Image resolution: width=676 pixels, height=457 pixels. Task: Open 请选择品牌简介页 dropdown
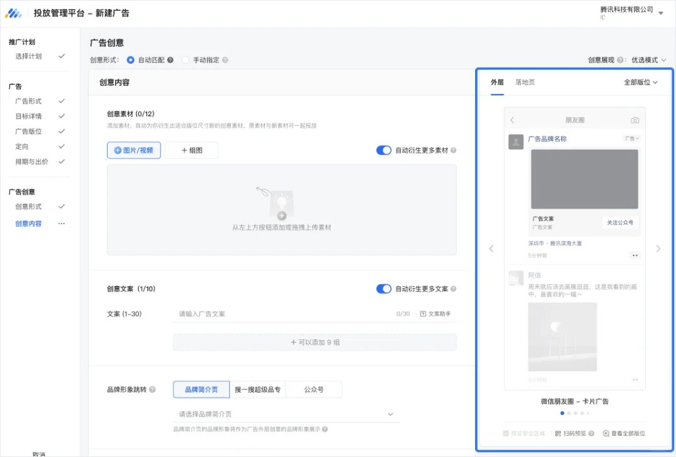click(x=286, y=414)
